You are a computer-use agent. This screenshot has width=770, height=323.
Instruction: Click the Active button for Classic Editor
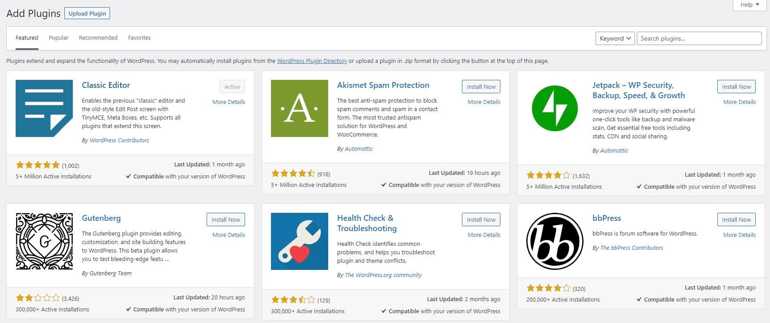click(x=232, y=87)
